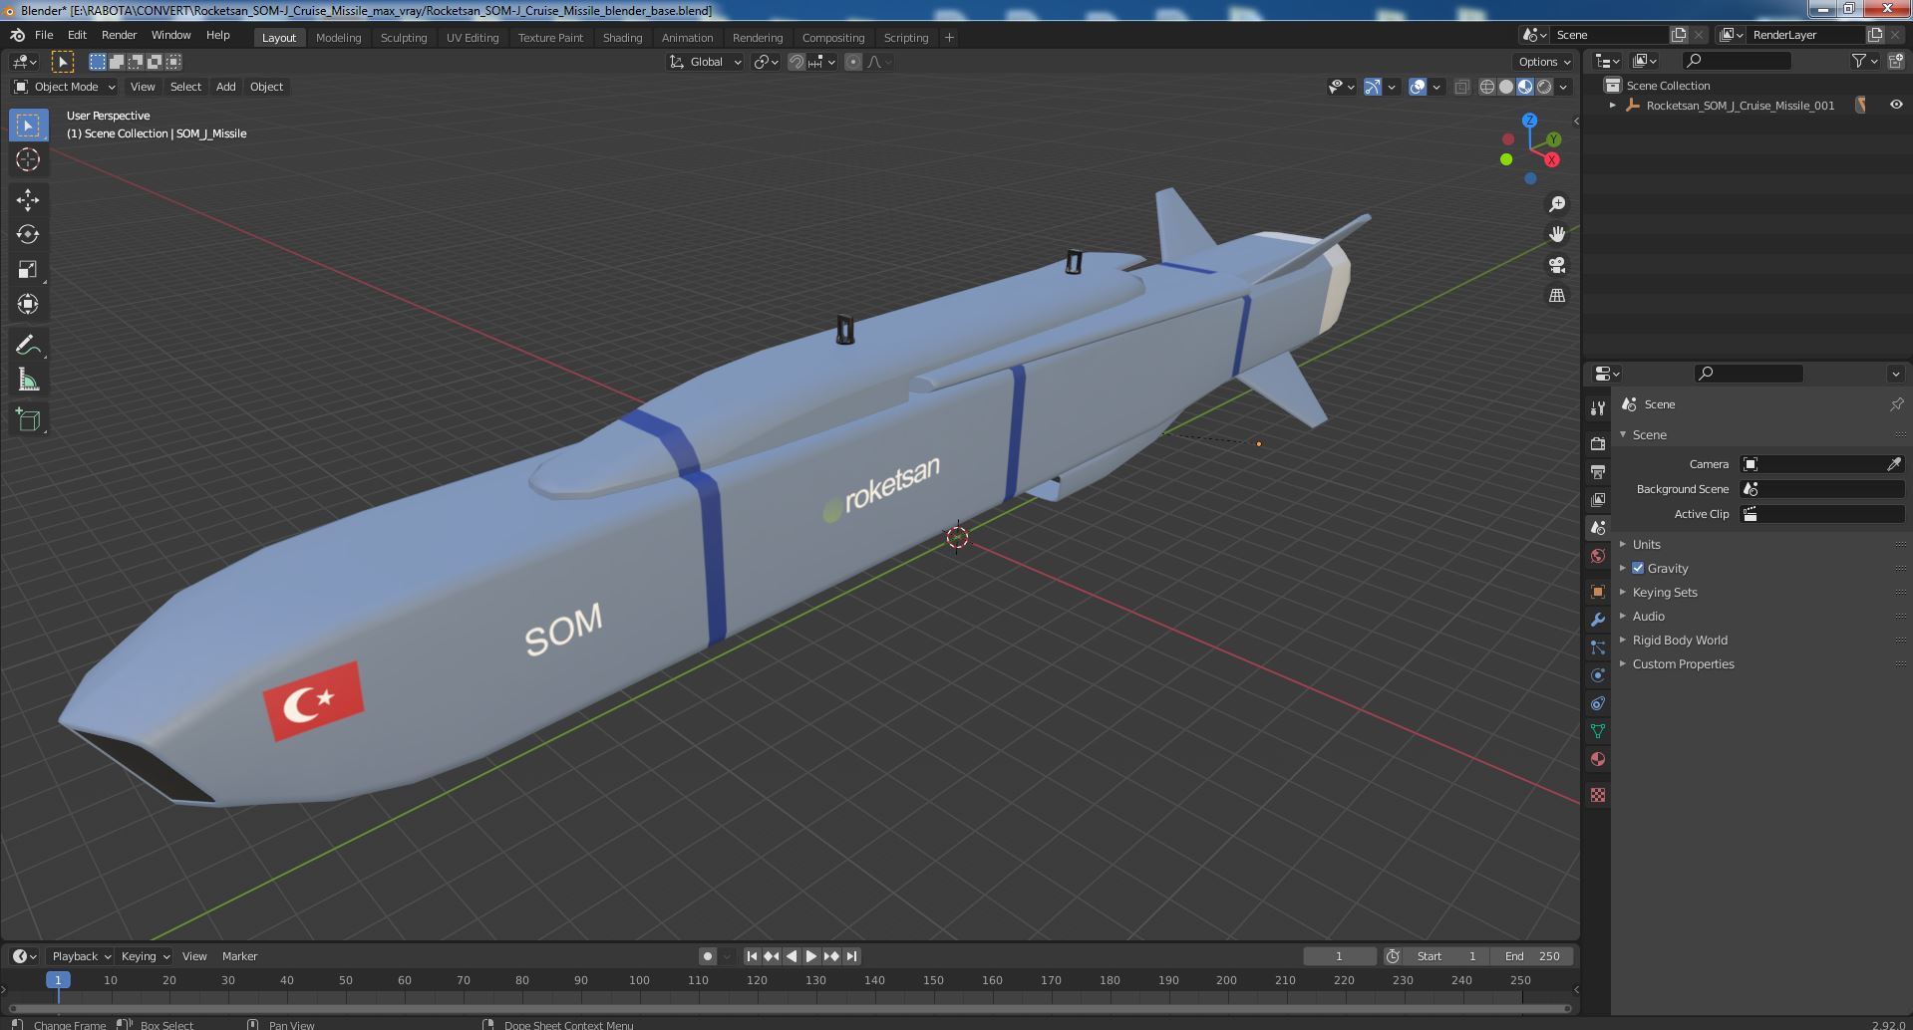Switch to the UV Editing workspace tab

coord(473,37)
